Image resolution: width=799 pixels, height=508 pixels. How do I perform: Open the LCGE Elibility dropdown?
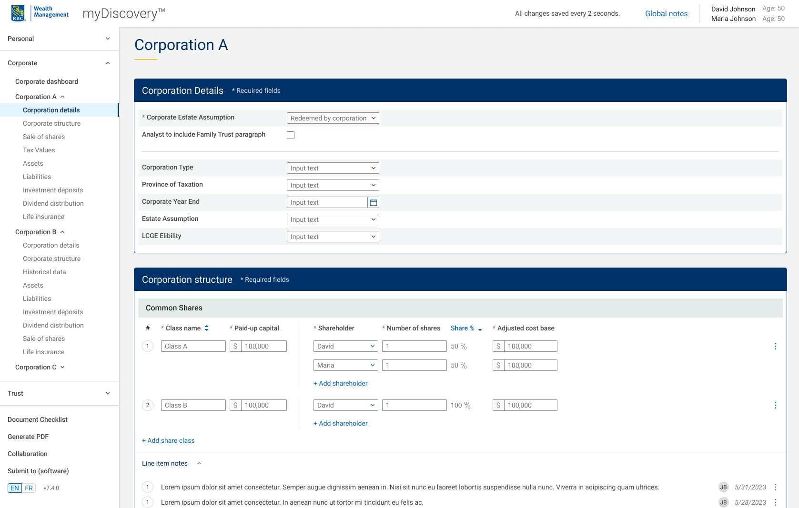(333, 237)
